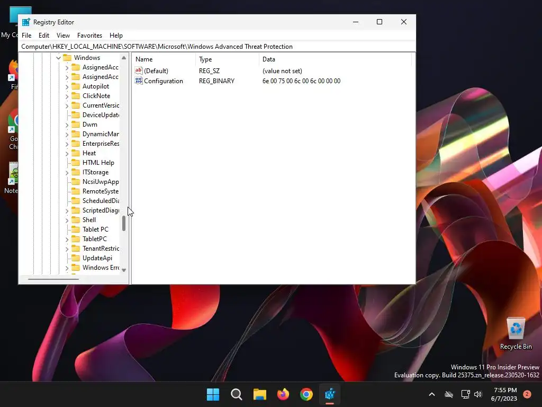Expand the EnterpriseResource key

[67, 144]
